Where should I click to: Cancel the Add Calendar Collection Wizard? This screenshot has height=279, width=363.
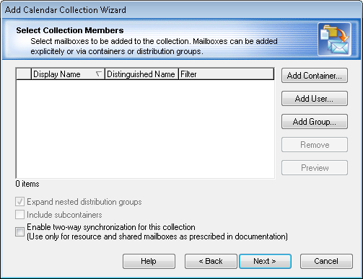point(326,261)
